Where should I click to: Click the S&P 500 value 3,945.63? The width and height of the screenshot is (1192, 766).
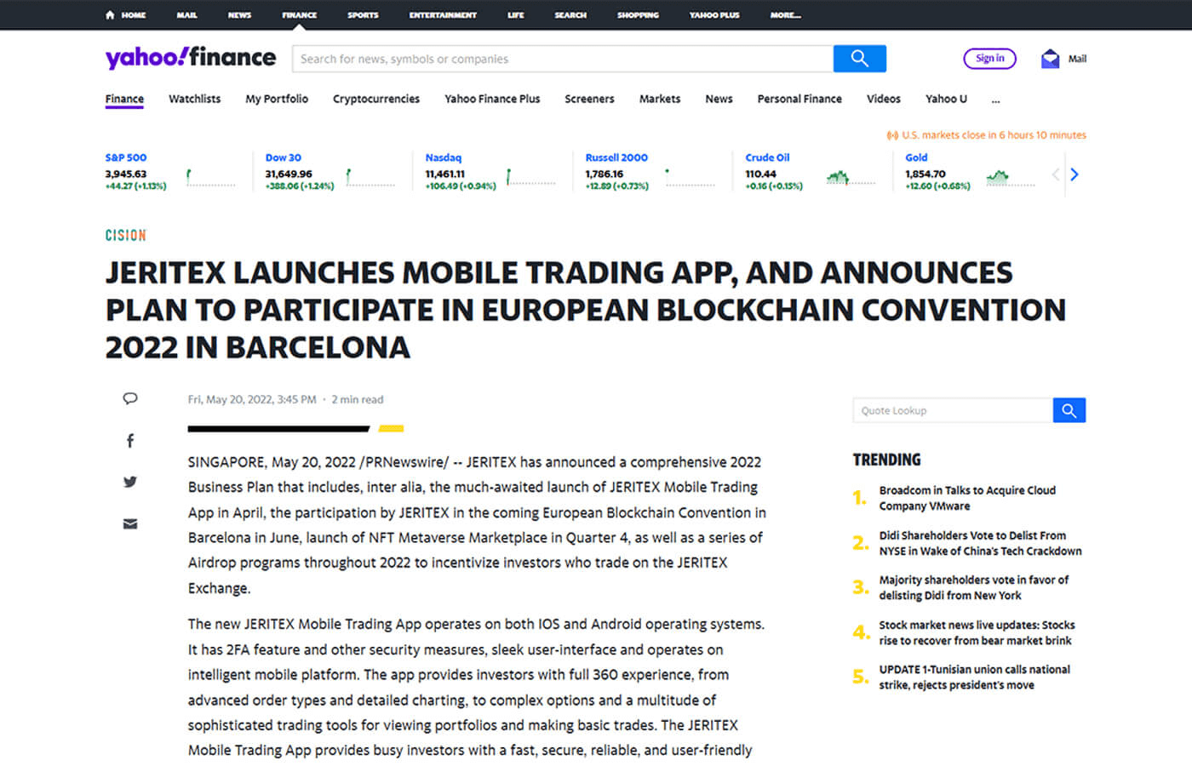(126, 174)
